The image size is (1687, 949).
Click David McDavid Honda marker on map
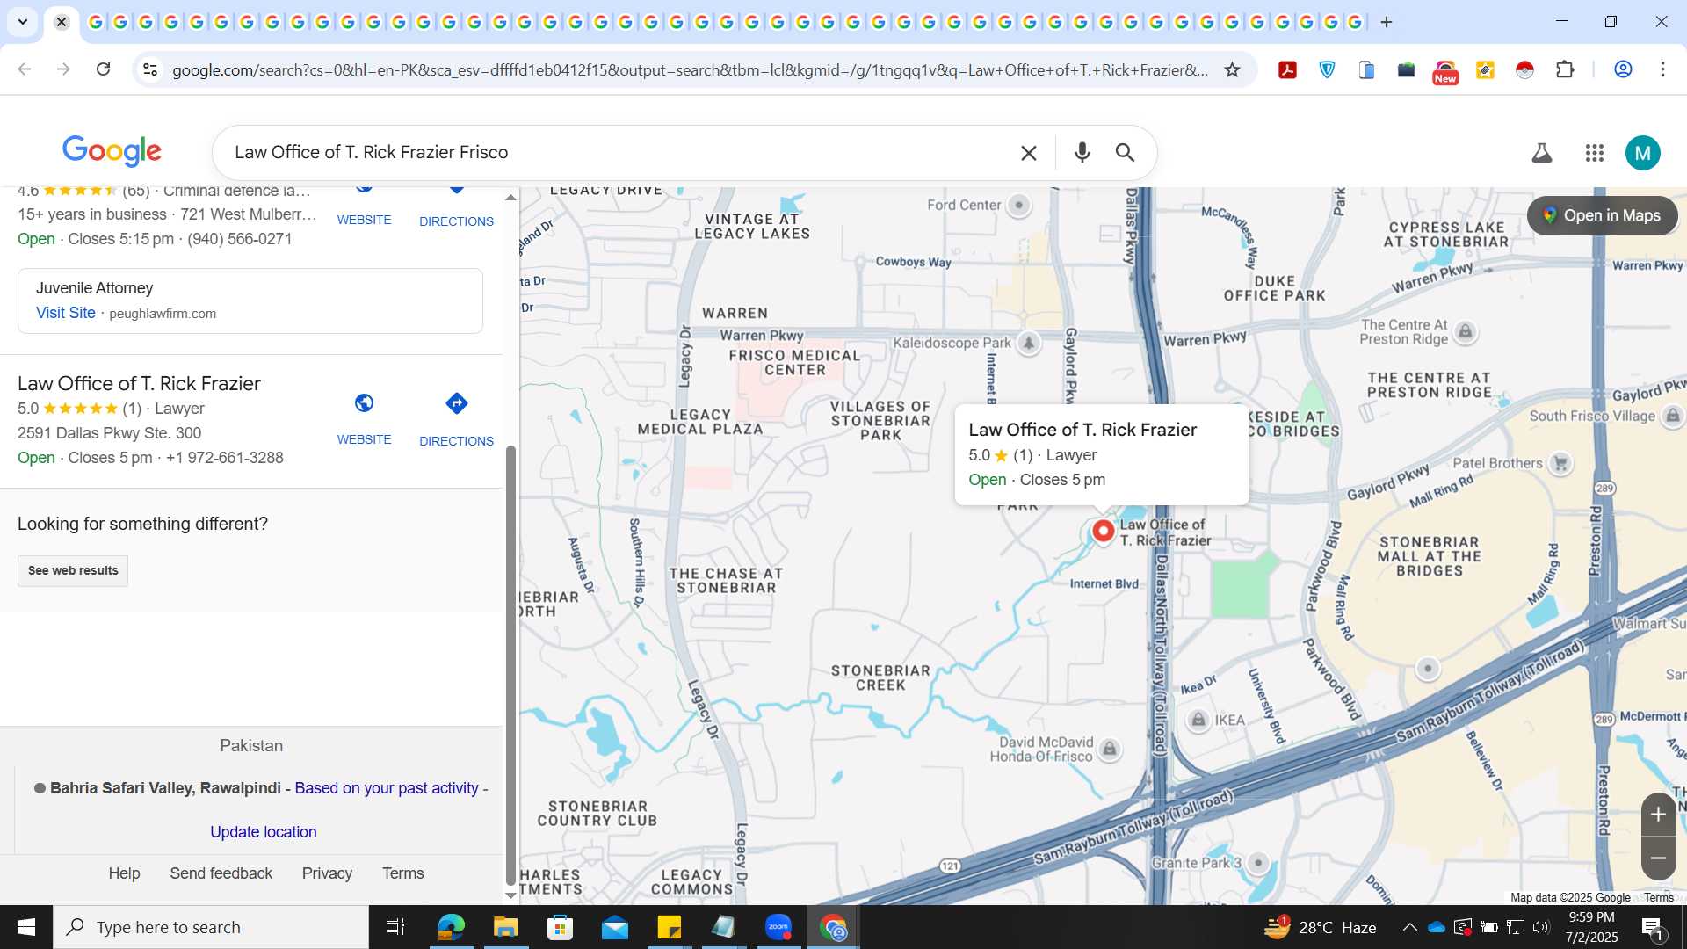point(1110,750)
